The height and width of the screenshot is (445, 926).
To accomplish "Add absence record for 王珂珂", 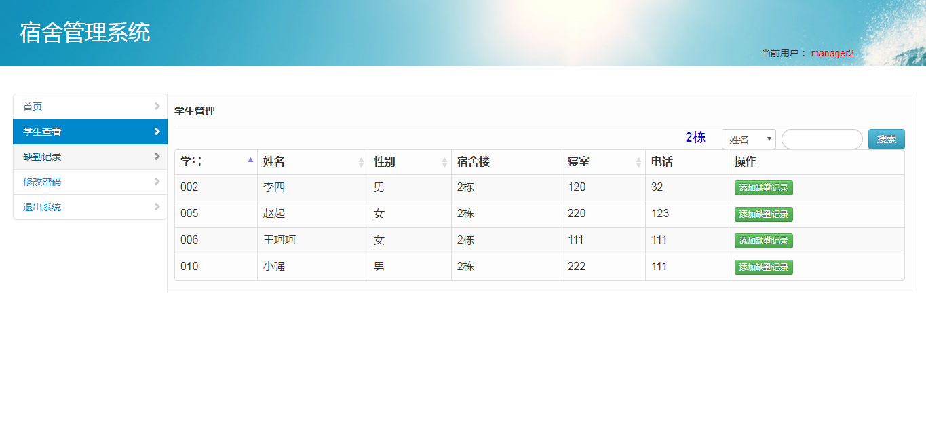I will (764, 241).
